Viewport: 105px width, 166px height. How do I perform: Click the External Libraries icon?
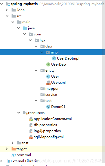[x=8, y=161]
